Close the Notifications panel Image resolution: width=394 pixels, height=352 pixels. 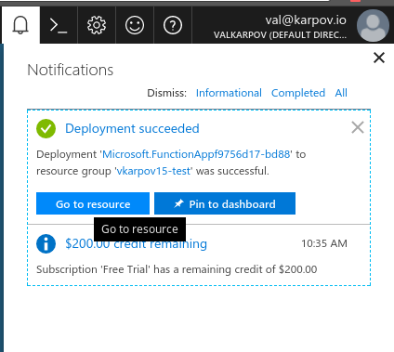pos(379,58)
